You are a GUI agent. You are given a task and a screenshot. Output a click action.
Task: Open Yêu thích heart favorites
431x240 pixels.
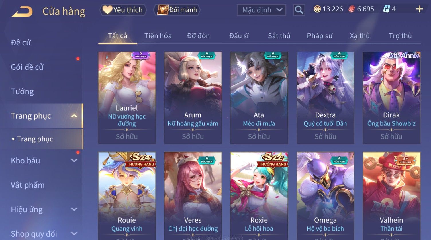click(x=123, y=10)
